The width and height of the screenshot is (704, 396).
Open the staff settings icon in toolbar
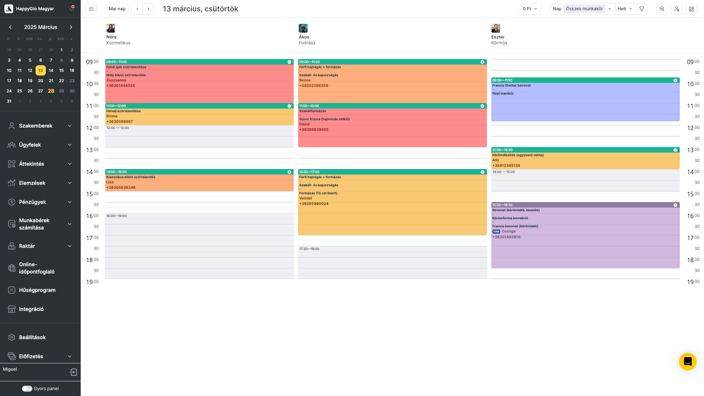(x=677, y=9)
